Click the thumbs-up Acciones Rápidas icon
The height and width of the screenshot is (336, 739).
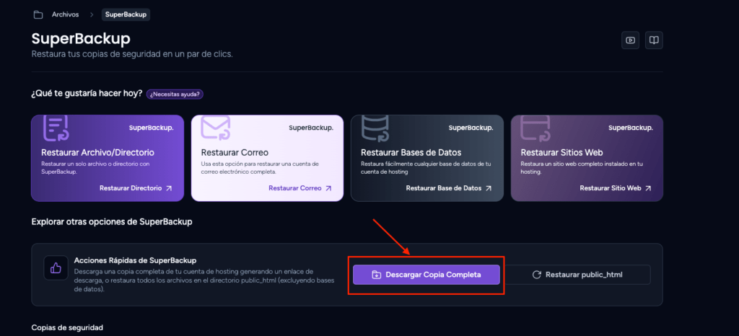[56, 268]
